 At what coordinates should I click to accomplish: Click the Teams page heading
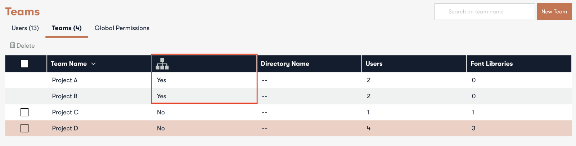22,11
